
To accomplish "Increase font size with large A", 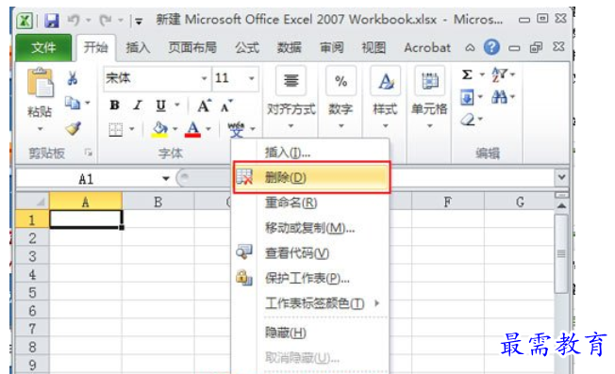I will point(204,106).
